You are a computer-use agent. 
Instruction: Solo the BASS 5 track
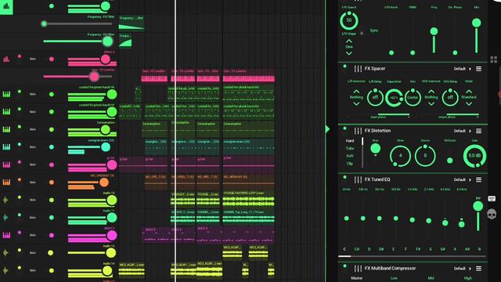(33, 235)
